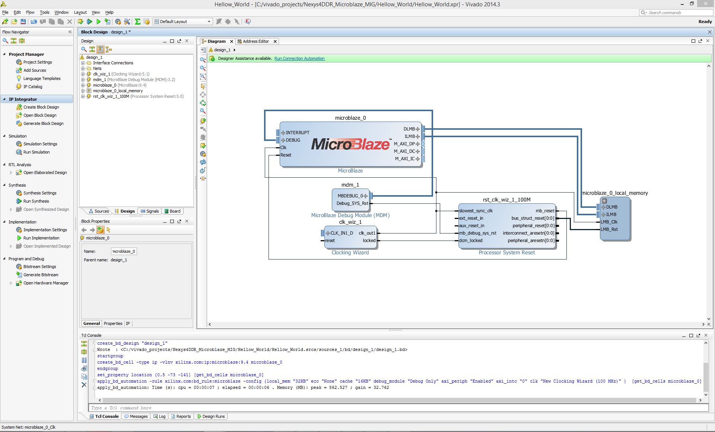The height and width of the screenshot is (432, 715).
Task: Toggle the Pause Output icon in Tcl Console
Action: tap(84, 360)
